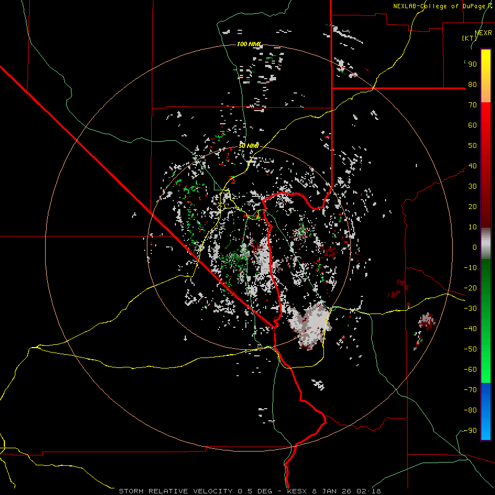Pick the -70 scale value

click(x=470, y=390)
